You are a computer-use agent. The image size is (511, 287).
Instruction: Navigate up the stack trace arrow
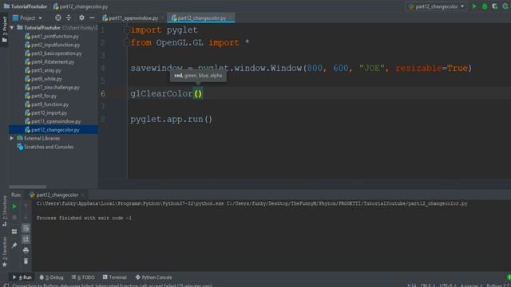click(x=26, y=206)
